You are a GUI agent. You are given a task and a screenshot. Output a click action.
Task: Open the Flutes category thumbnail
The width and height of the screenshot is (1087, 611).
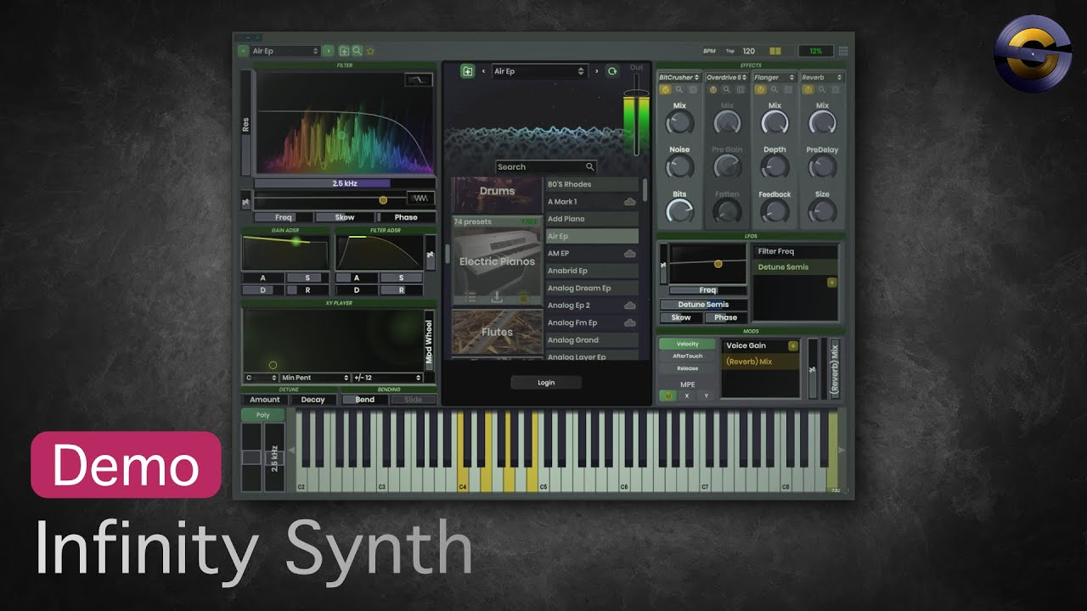[497, 333]
